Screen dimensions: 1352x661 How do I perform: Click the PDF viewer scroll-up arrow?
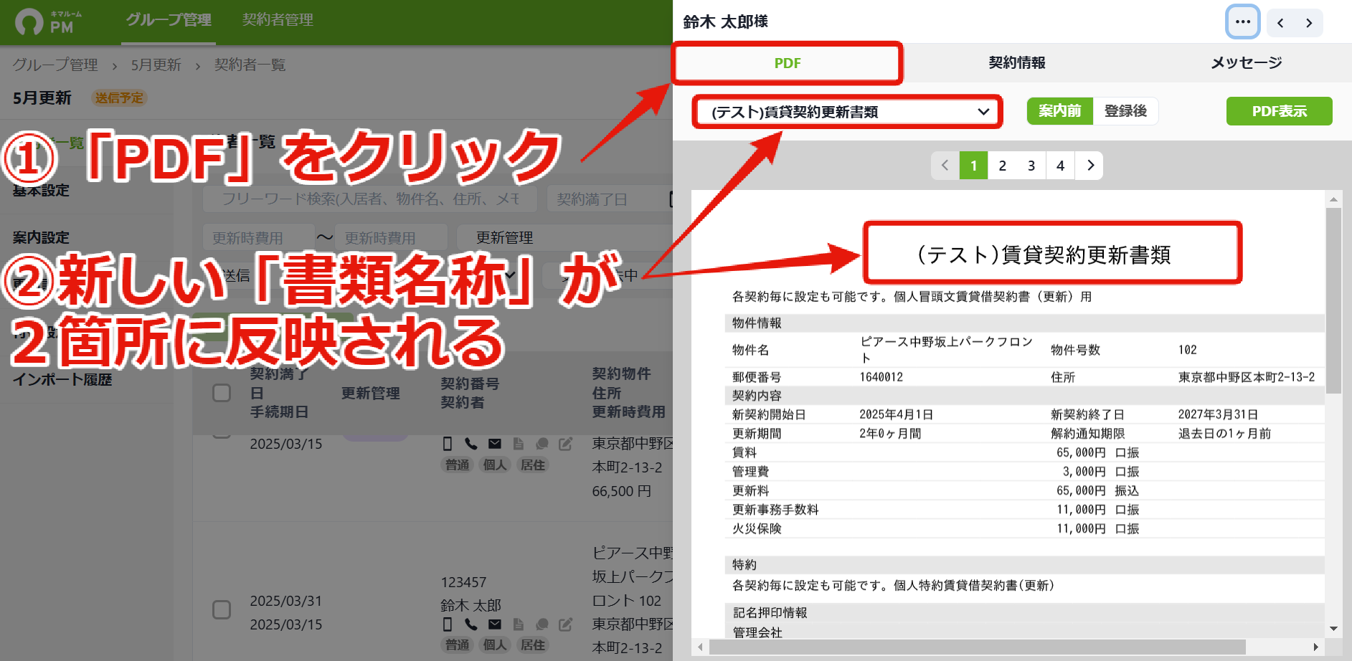pos(1333,199)
